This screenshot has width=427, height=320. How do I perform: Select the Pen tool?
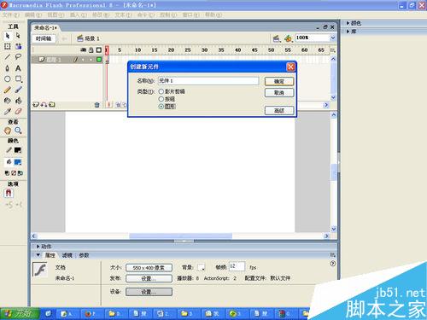(8, 68)
